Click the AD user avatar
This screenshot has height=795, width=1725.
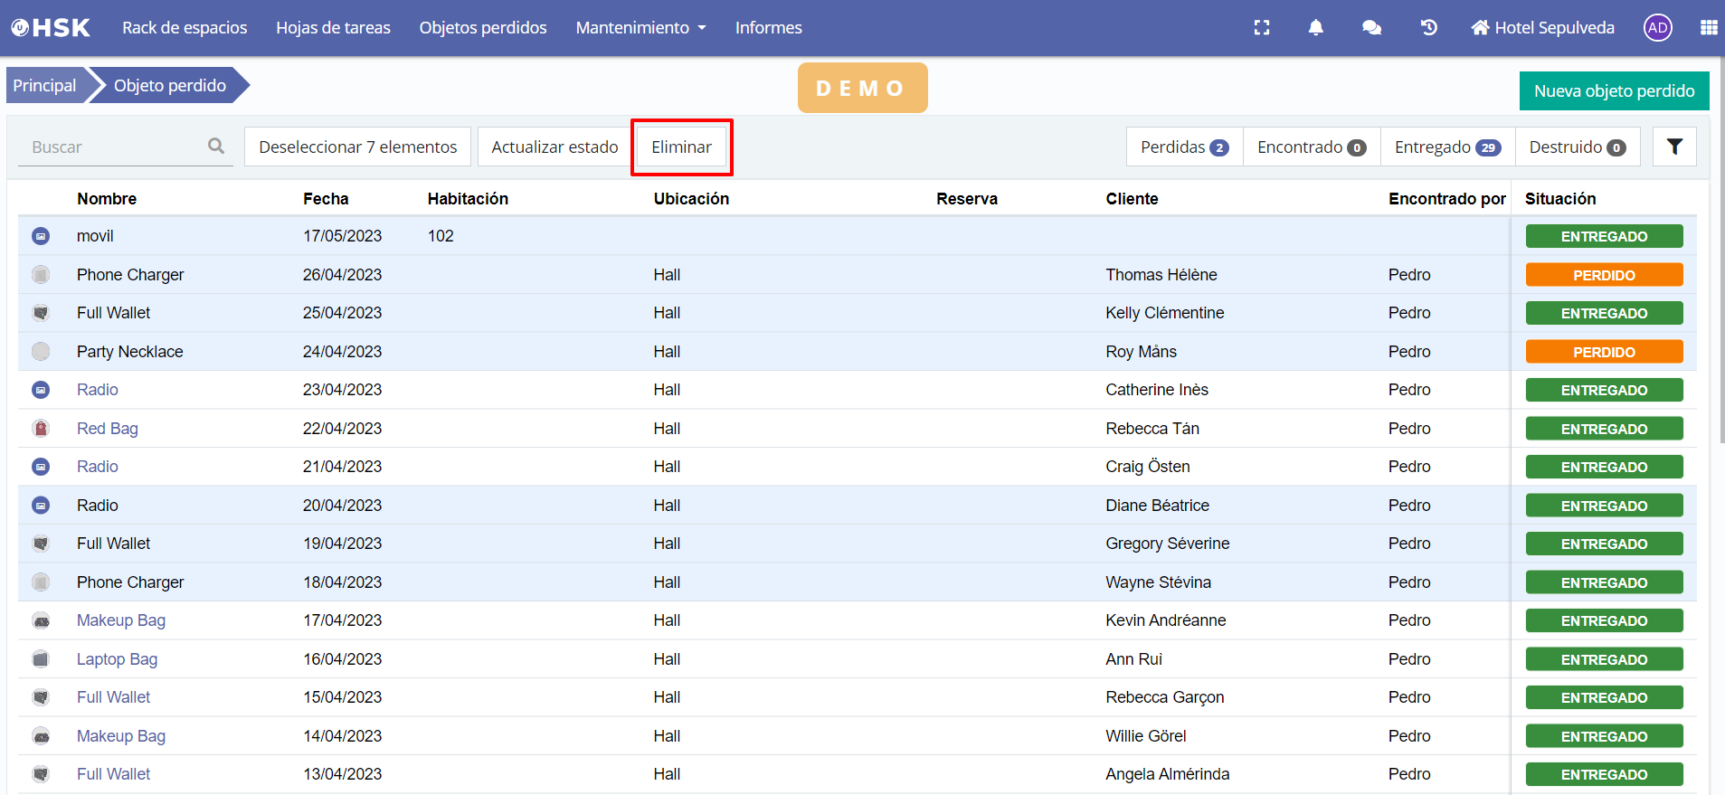pyautogui.click(x=1657, y=28)
